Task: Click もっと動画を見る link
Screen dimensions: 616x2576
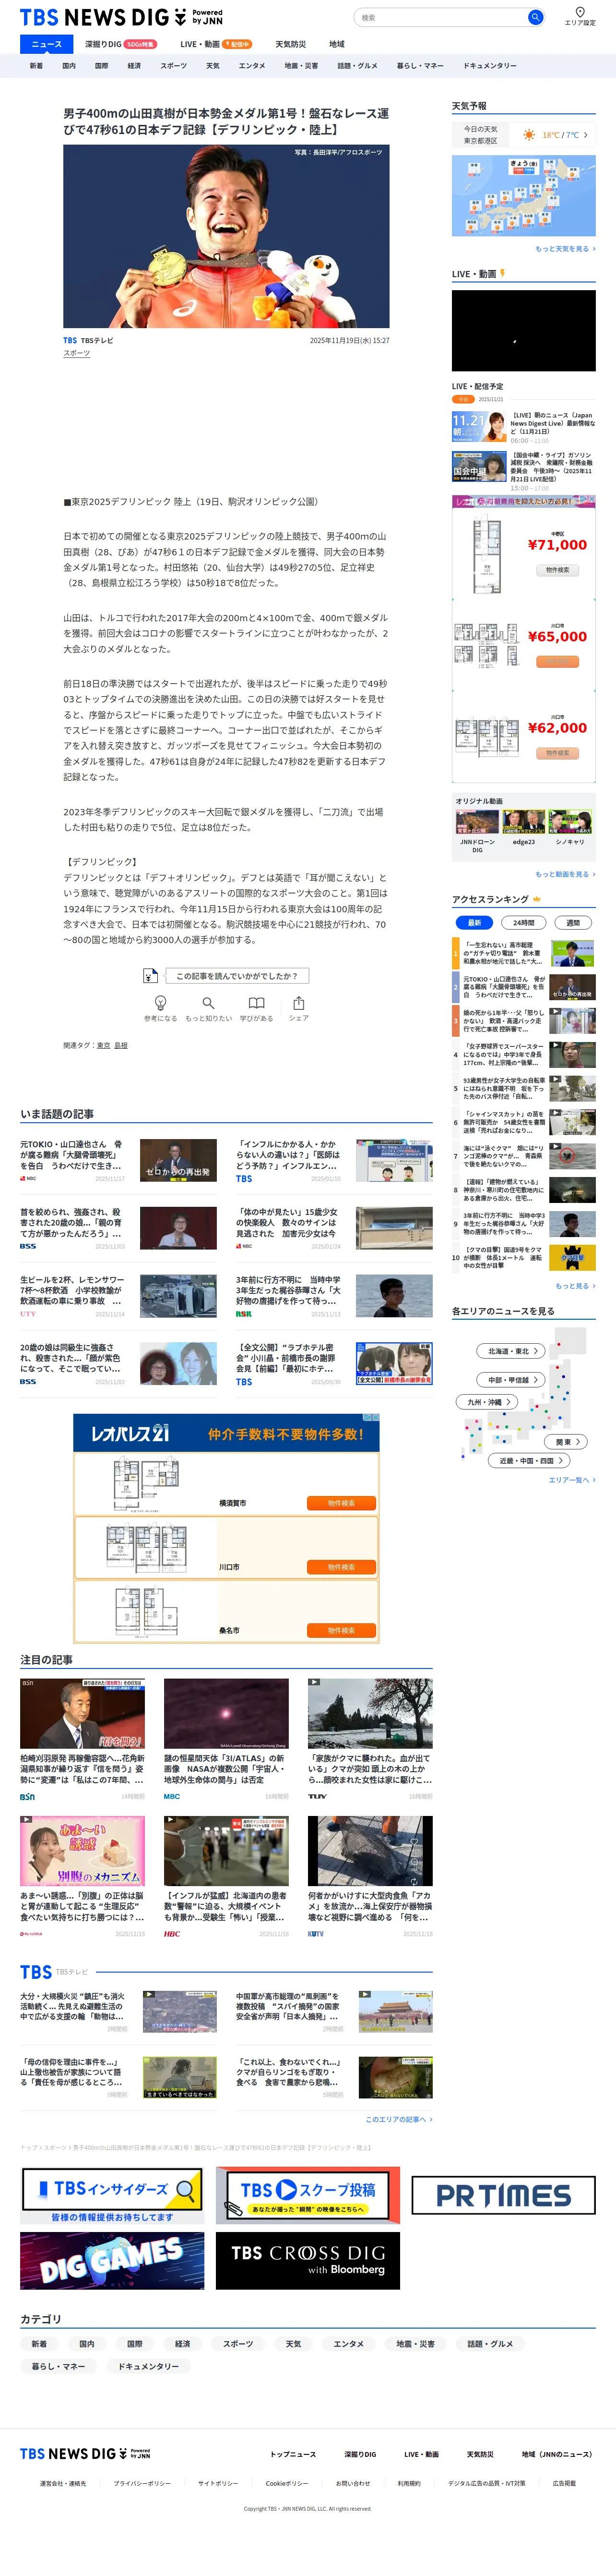Action: (x=565, y=874)
